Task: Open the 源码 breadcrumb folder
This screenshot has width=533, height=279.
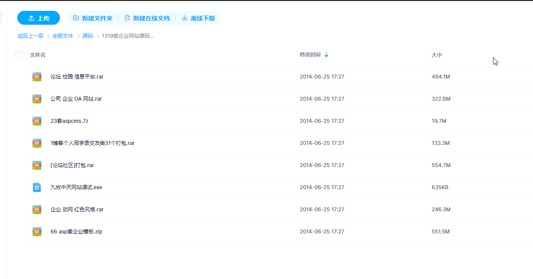Action: point(88,36)
